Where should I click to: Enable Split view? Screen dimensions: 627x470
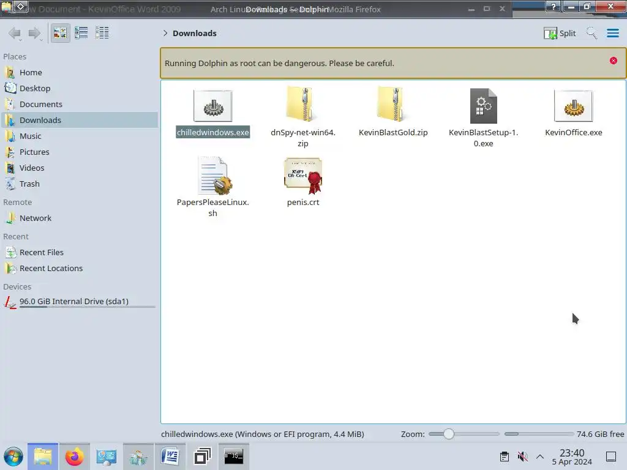click(560, 33)
